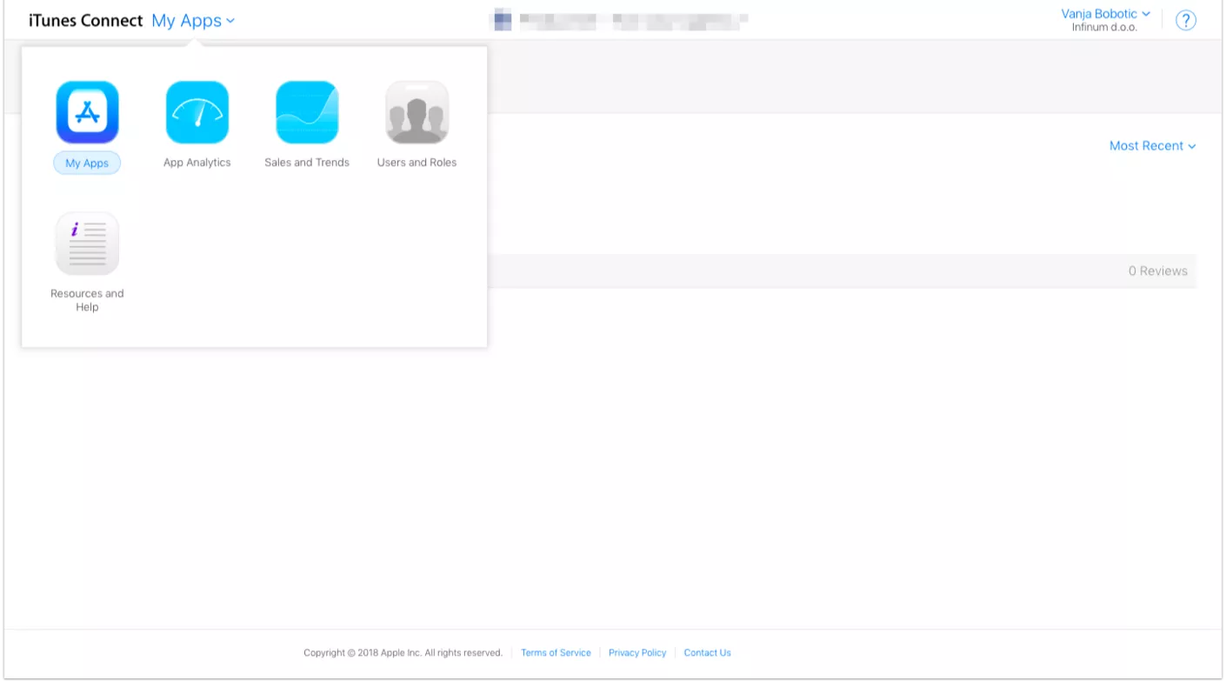Viewport: 1226px width, 681px height.
Task: Select the highlighted My Apps text label
Action: click(x=87, y=163)
